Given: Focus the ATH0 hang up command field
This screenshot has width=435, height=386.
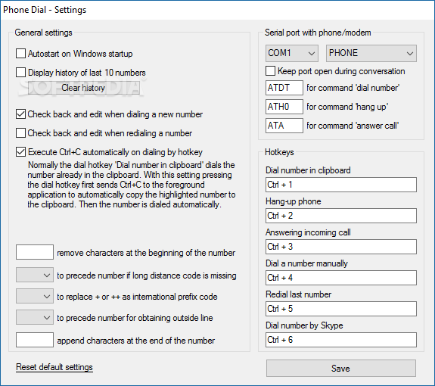Looking at the screenshot, I should coord(284,107).
